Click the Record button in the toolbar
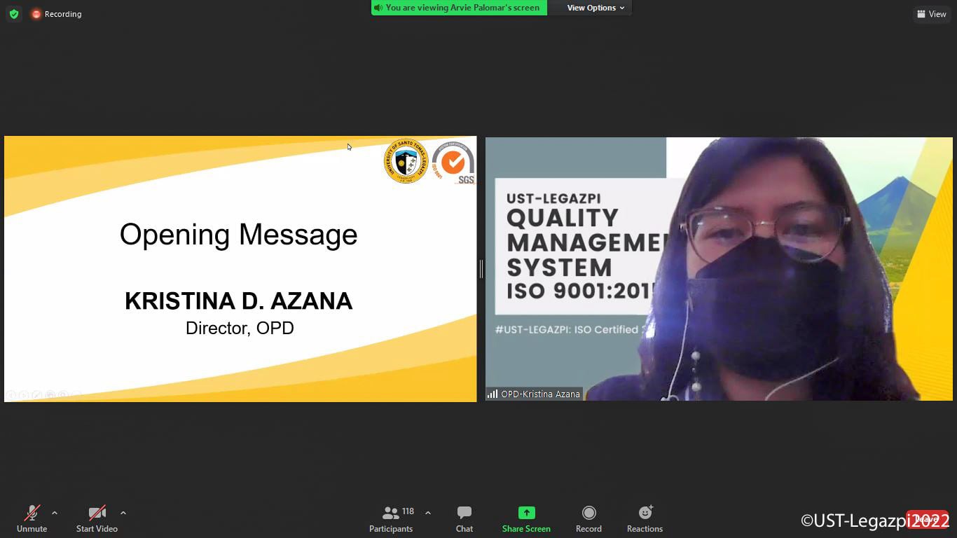957x538 pixels. coord(588,519)
